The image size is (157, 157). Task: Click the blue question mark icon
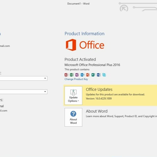click(73, 114)
